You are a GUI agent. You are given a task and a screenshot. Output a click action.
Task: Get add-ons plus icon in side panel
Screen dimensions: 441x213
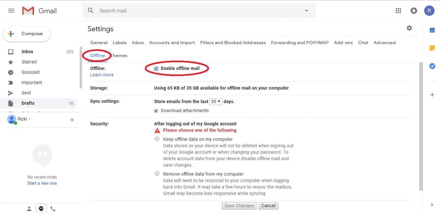432,95
